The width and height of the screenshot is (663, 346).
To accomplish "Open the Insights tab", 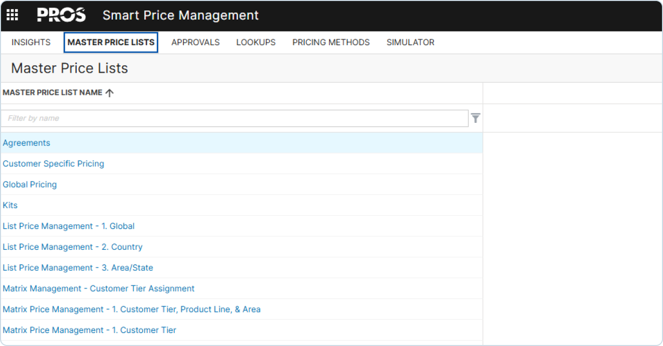I will (31, 43).
